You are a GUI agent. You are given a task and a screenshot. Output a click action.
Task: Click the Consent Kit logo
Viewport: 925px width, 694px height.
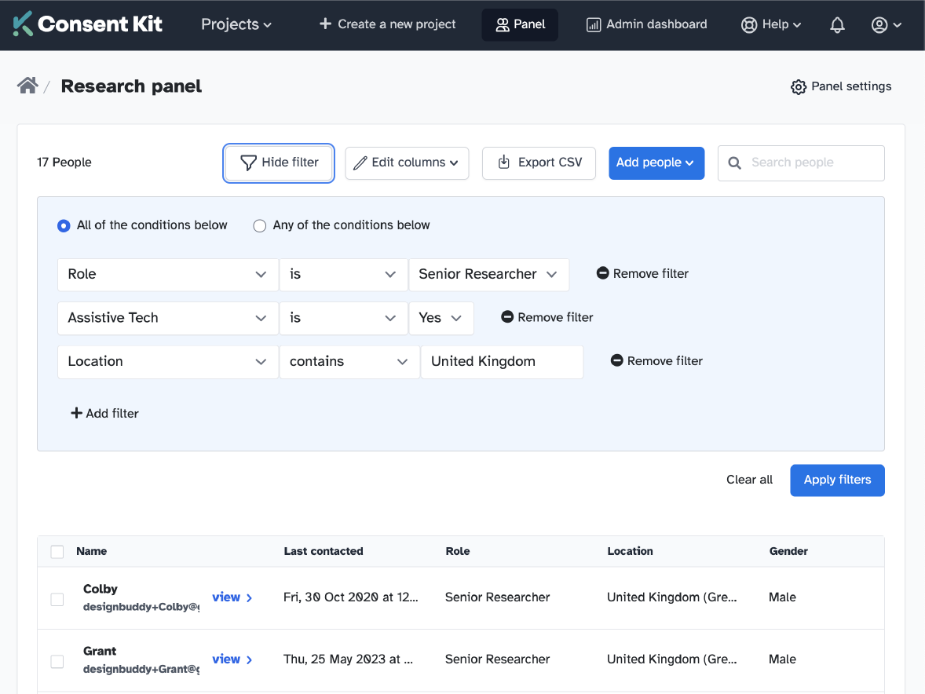(x=87, y=24)
